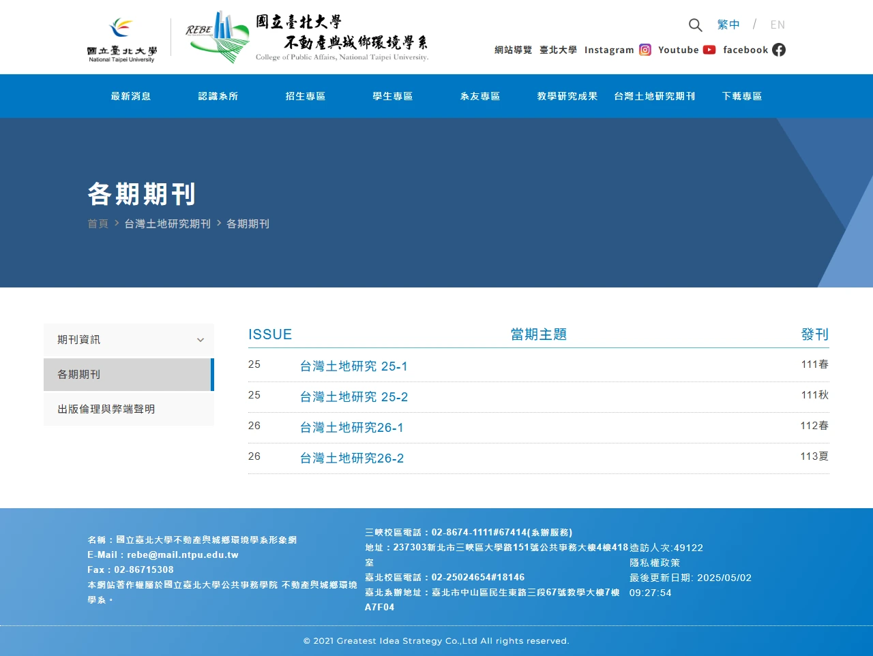Open the search magnifier icon
Viewport: 873px width, 656px height.
coord(695,25)
